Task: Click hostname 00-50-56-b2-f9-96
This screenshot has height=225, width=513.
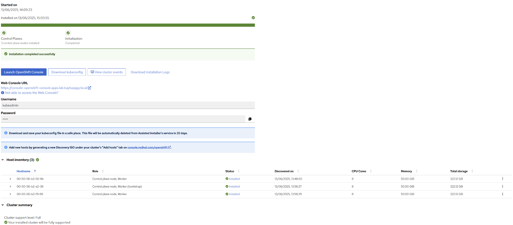Action: click(x=30, y=194)
